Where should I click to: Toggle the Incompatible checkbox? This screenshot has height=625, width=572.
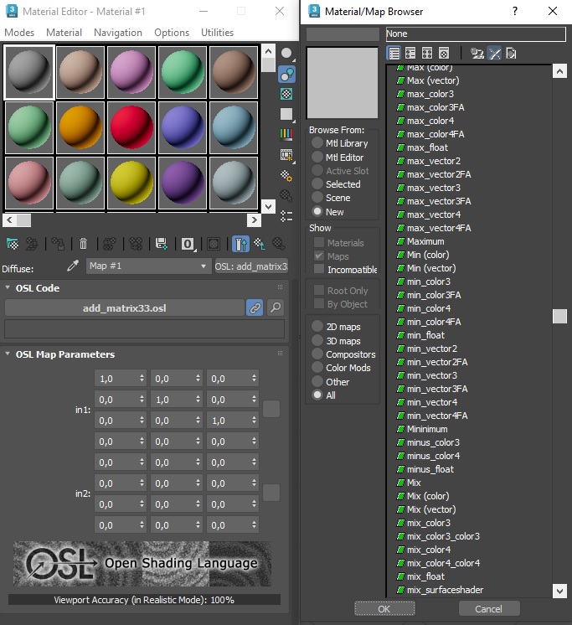click(319, 269)
